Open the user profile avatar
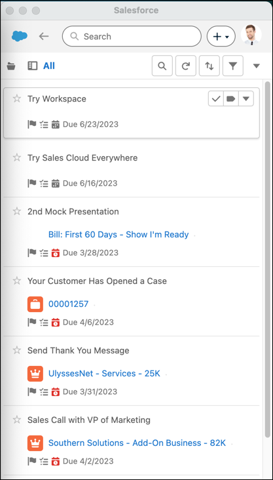 [x=251, y=35]
